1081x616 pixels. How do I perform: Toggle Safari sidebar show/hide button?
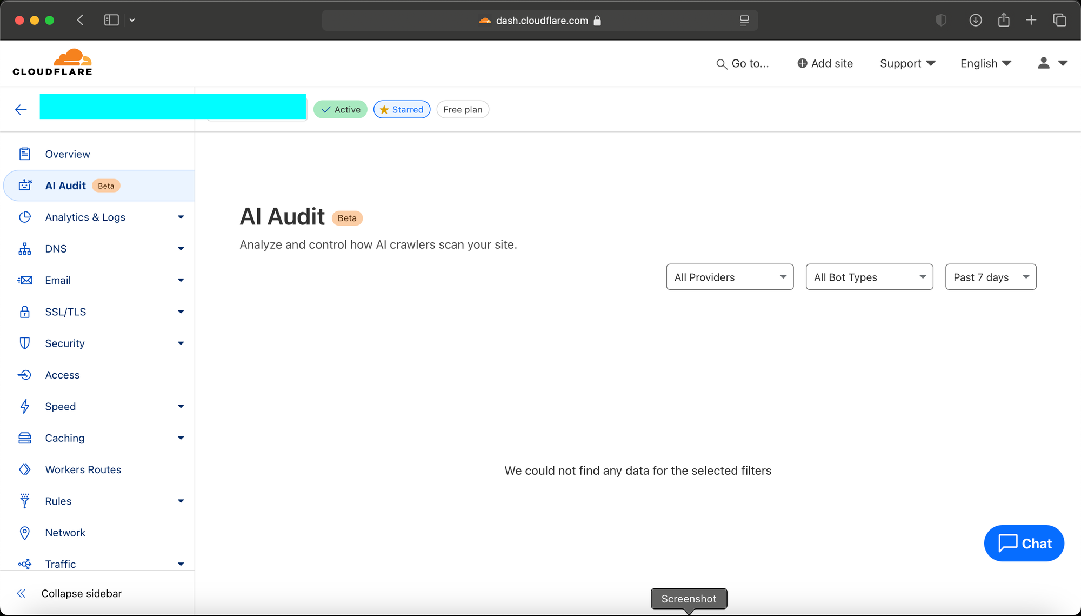(111, 21)
